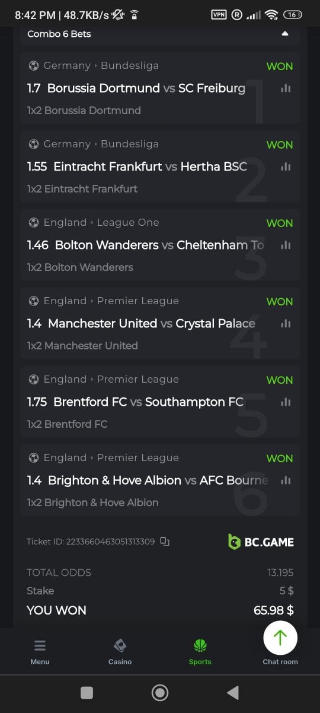Open stats icon for Manchester United match
The width and height of the screenshot is (320, 713).
pyautogui.click(x=286, y=323)
